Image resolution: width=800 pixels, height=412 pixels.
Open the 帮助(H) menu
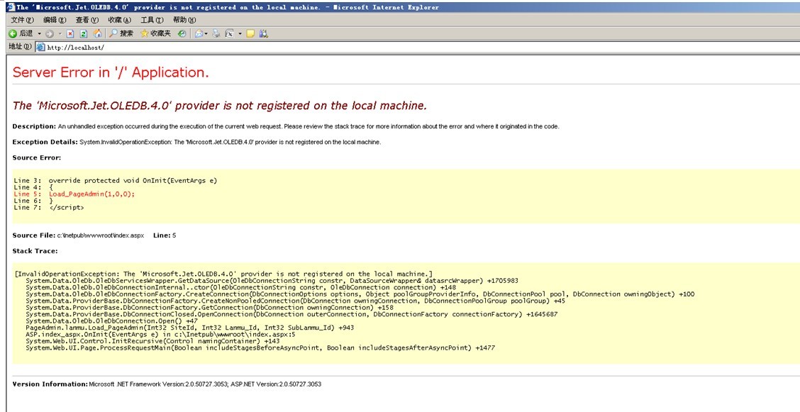pos(184,21)
